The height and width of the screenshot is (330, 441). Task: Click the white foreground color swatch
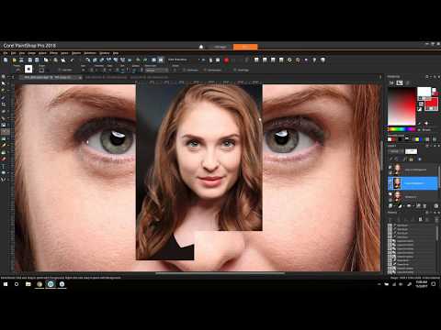click(424, 92)
